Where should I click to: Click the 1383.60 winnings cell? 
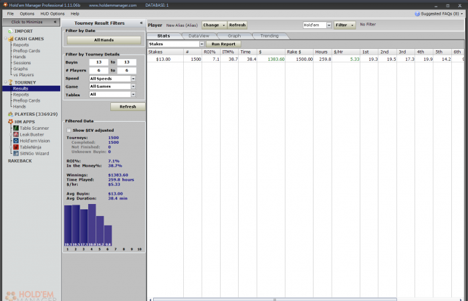[271, 59]
